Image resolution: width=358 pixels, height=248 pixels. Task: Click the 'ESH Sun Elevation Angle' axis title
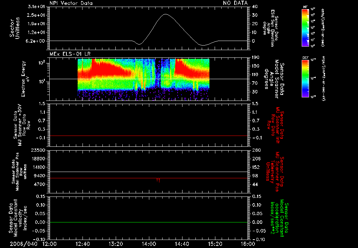pyautogui.click(x=271, y=28)
